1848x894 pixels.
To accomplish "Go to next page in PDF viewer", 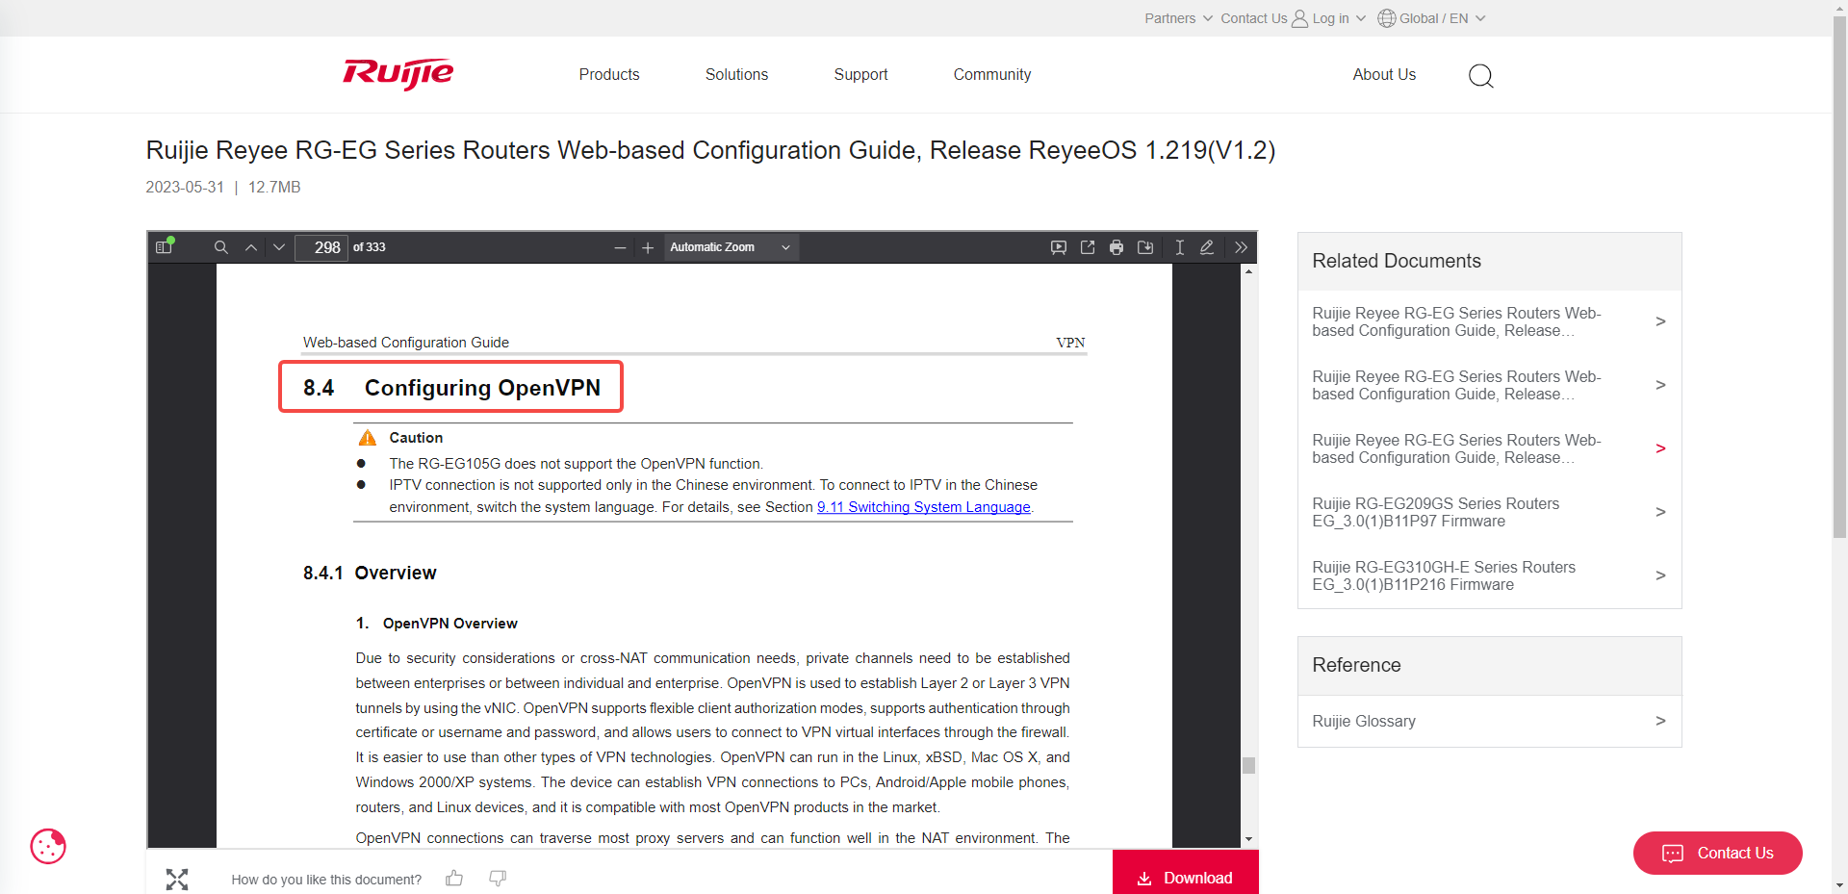I will tap(279, 247).
